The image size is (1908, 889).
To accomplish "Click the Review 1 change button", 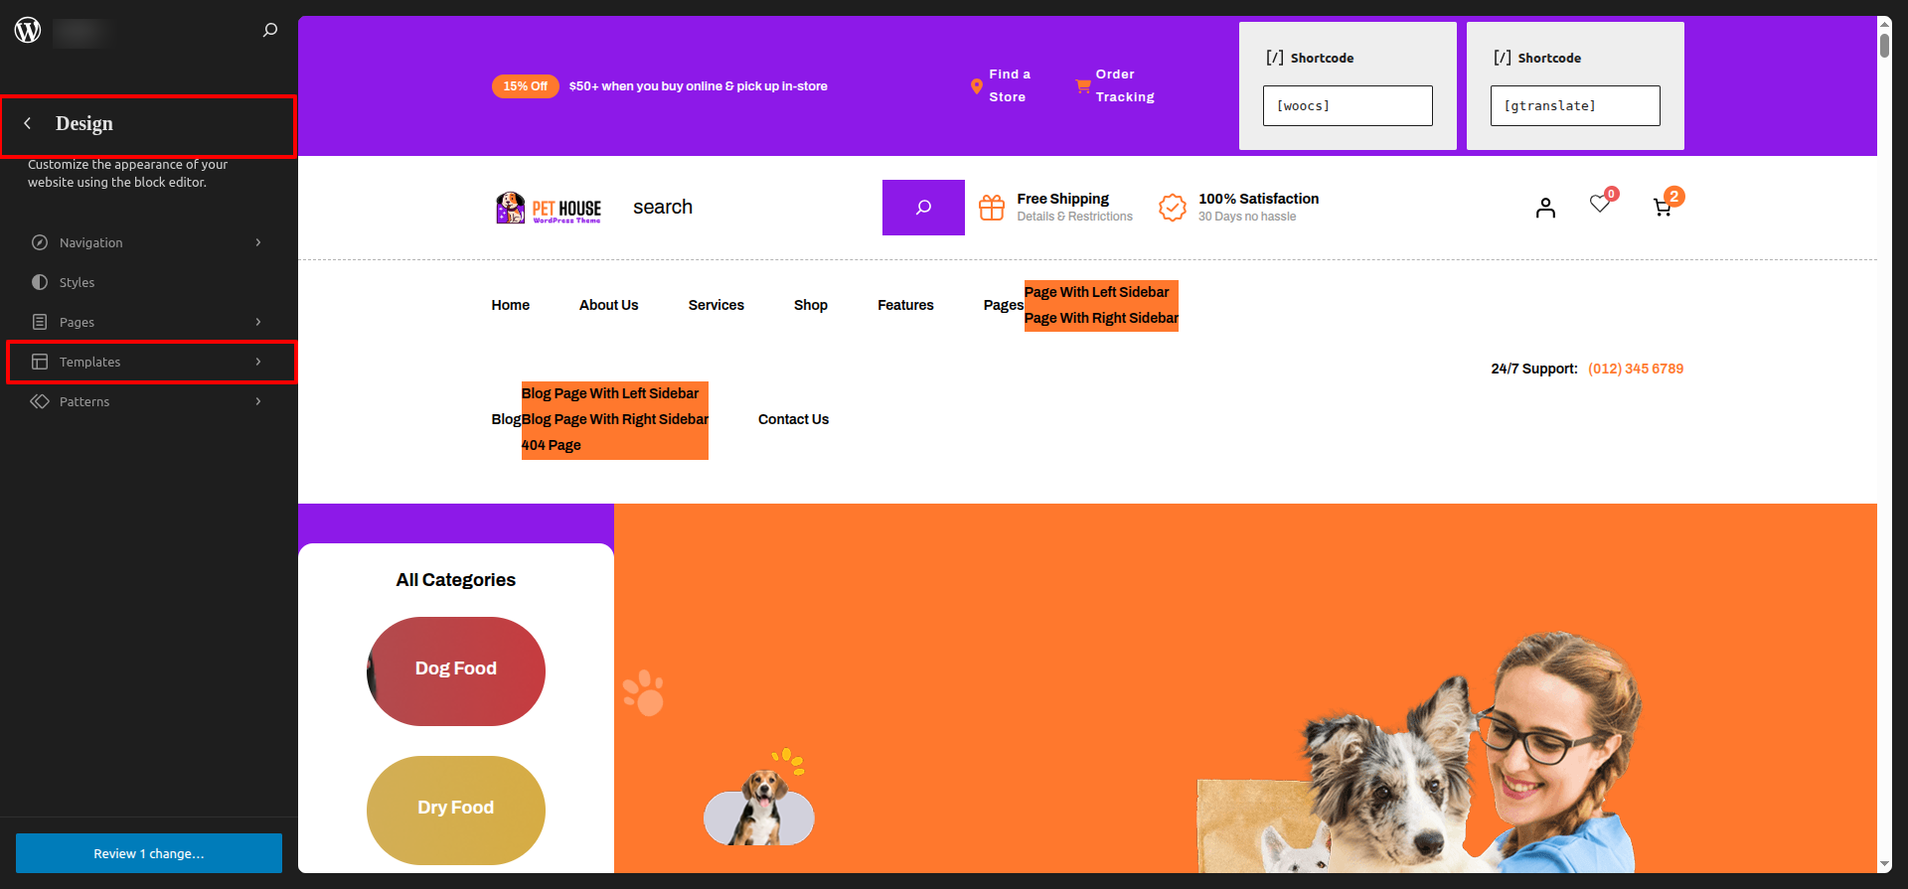I will 149,853.
